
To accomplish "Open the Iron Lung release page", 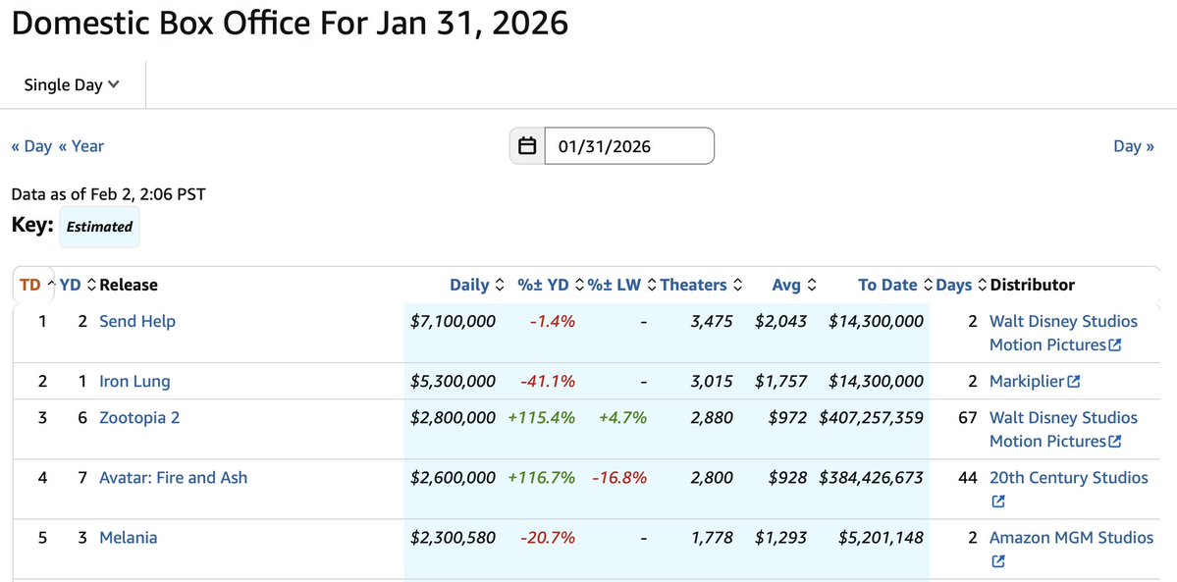I will coord(134,382).
